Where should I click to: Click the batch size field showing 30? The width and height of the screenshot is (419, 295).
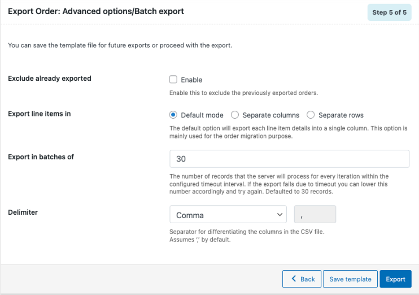289,159
